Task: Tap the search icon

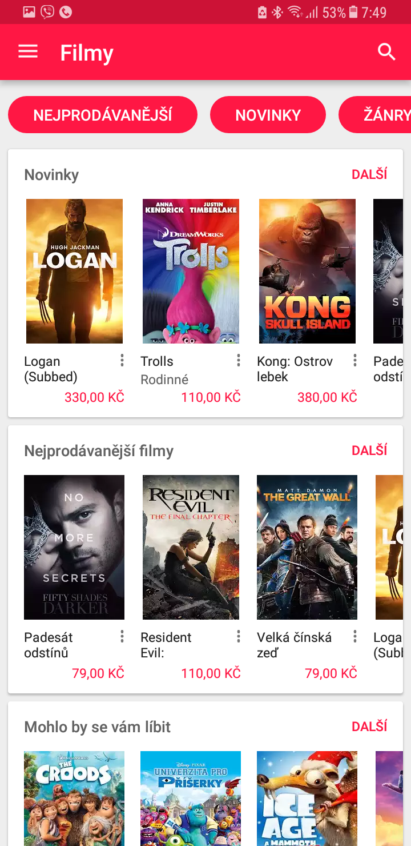Action: (x=386, y=51)
